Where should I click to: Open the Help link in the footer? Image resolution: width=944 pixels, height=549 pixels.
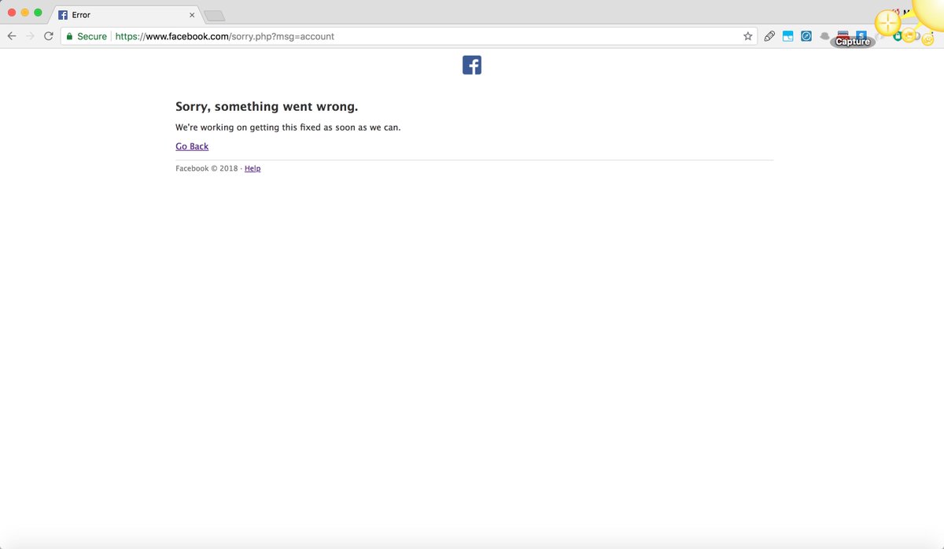252,168
